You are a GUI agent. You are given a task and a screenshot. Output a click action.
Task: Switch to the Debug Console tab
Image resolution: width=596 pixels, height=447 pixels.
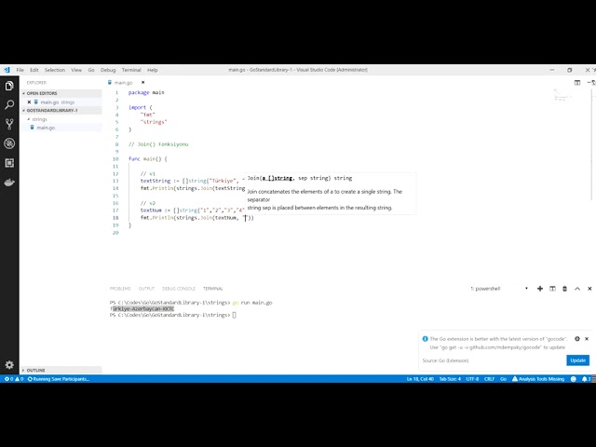coord(179,289)
